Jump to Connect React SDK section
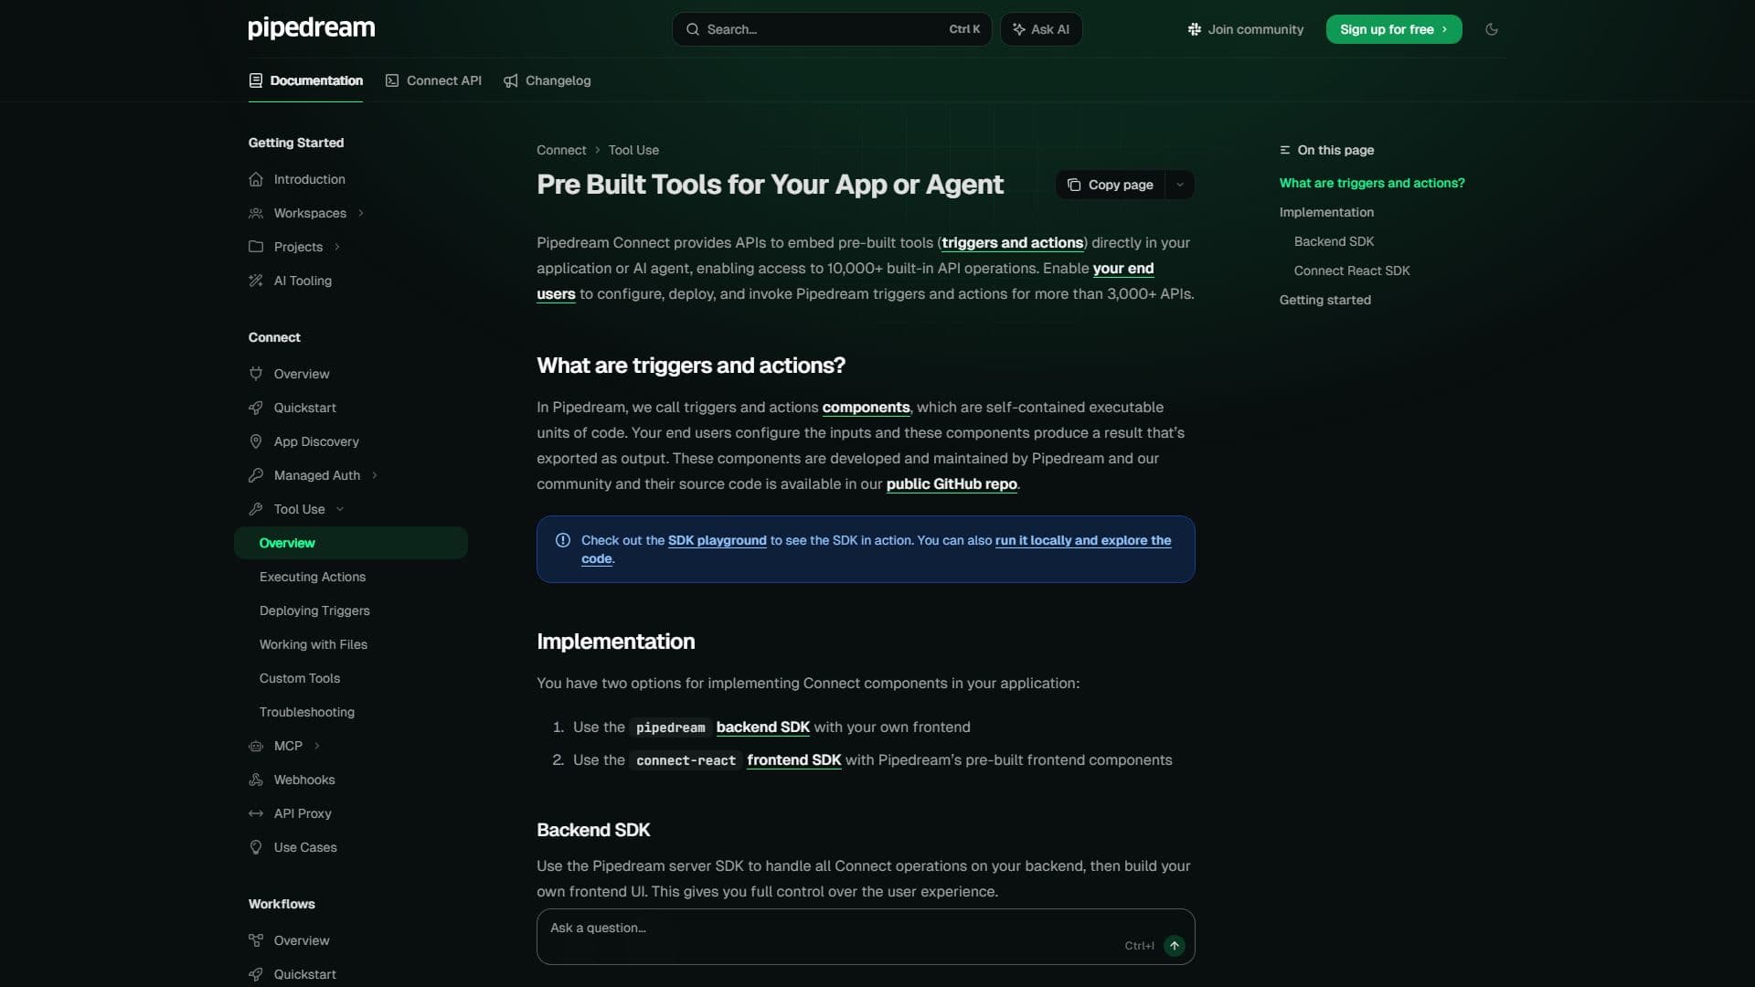1755x987 pixels. pyautogui.click(x=1352, y=271)
